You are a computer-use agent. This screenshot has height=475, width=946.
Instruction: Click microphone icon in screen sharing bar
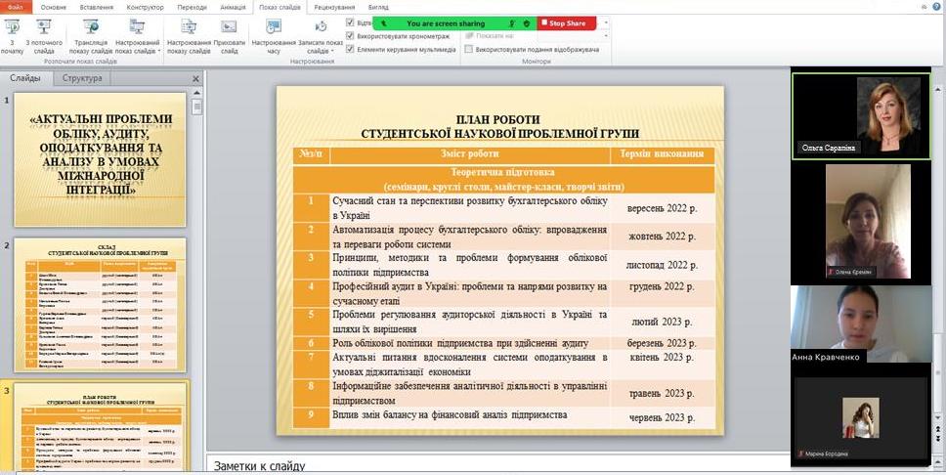click(x=512, y=23)
